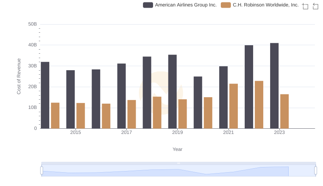Click the 2017 American Airlines dark bar
Image resolution: width=323 pixels, height=186 pixels.
122,96
